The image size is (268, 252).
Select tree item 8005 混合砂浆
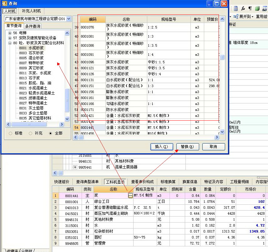point(31,58)
